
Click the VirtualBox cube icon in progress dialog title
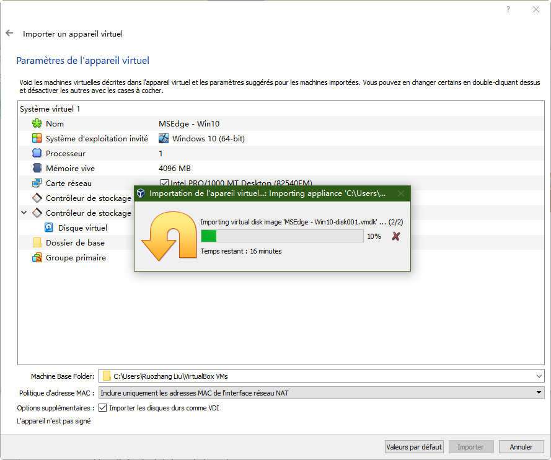141,193
